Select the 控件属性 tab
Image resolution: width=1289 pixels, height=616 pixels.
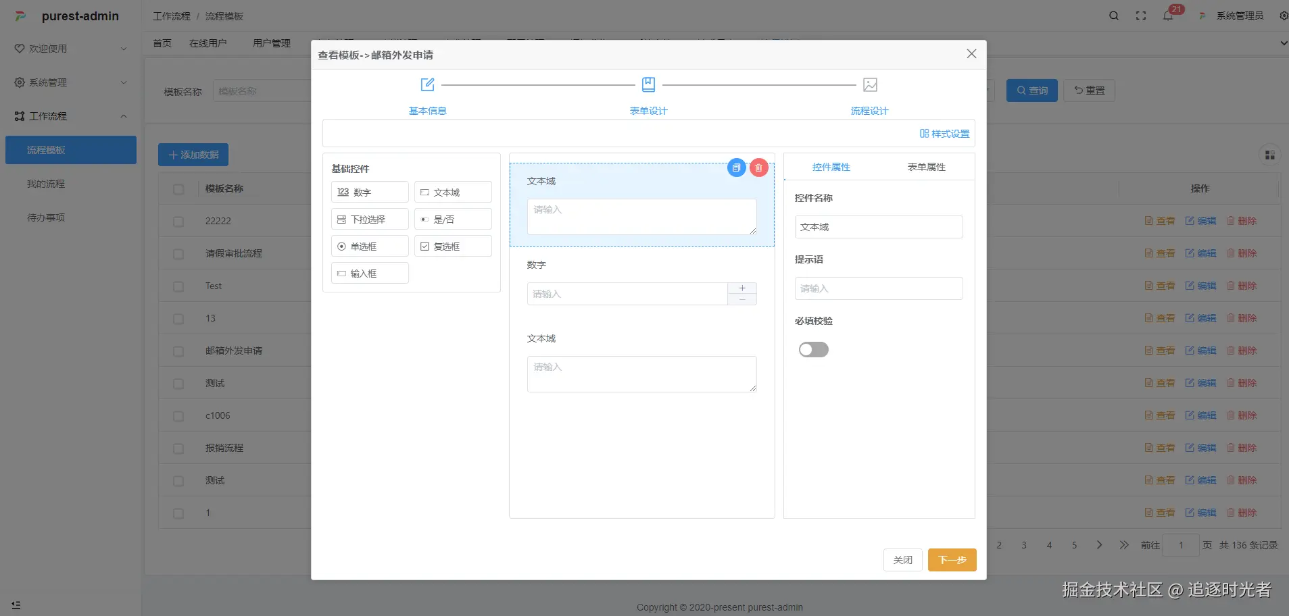[x=831, y=167]
